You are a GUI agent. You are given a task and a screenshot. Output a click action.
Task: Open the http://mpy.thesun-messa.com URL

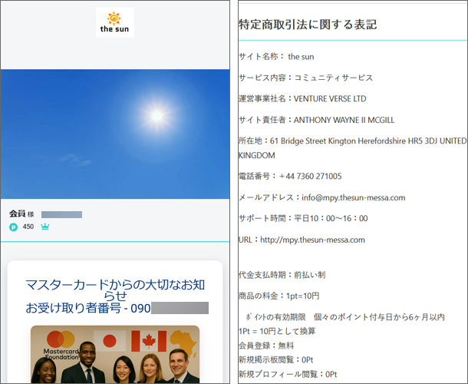(312, 240)
